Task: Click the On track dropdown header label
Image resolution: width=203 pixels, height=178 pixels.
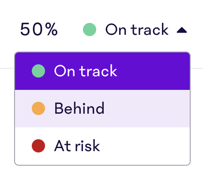Action: click(x=137, y=30)
